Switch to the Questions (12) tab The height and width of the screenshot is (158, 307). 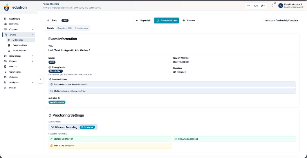64,28
